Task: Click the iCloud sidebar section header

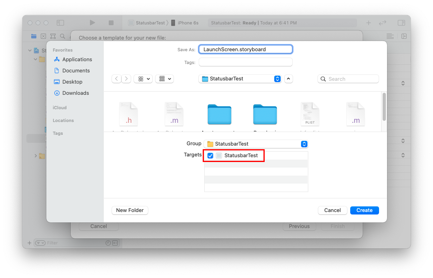Action: tap(60, 108)
